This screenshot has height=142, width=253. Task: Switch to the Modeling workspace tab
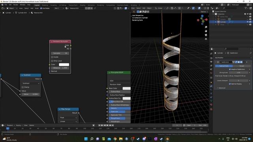point(45,5)
